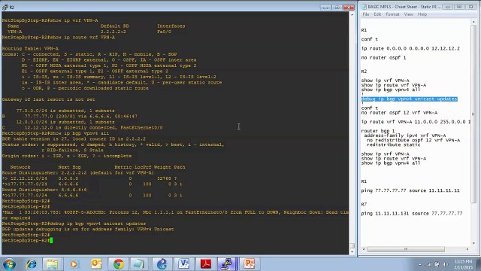Click 'ip route 0.0.0.0 0.0.0.0 12.12.12.2' line
The width and height of the screenshot is (481, 271).
point(410,48)
